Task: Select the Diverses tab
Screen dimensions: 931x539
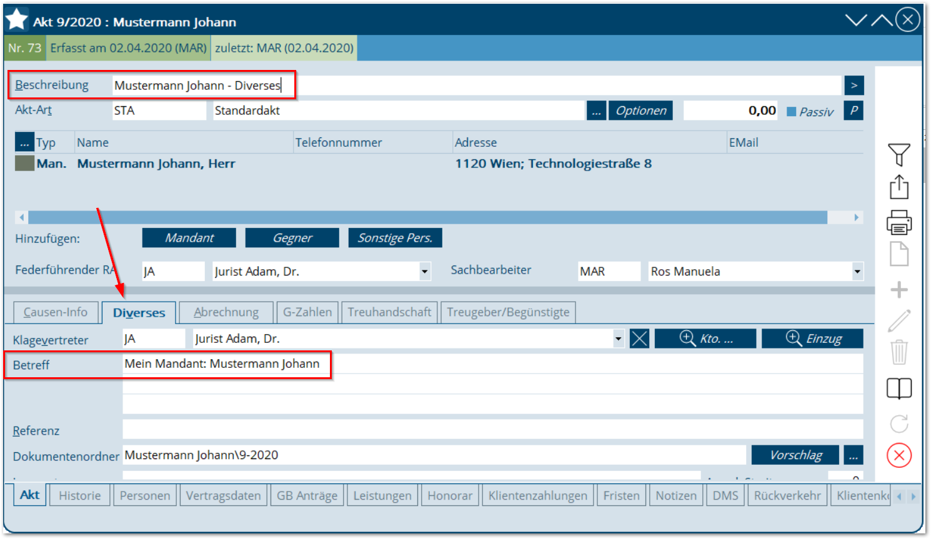Action: coord(139,313)
